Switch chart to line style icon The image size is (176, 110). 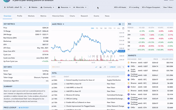pyautogui.click(x=96, y=67)
